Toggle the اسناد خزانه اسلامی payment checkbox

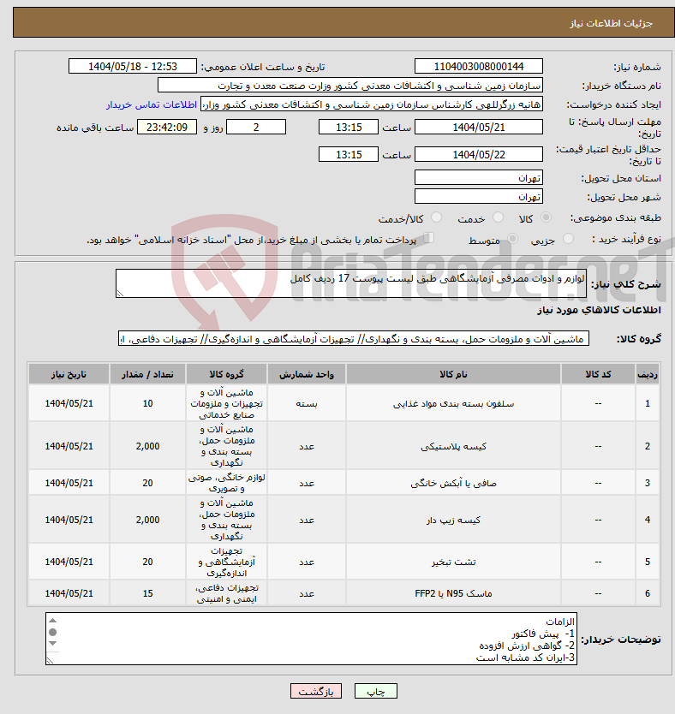[x=428, y=238]
